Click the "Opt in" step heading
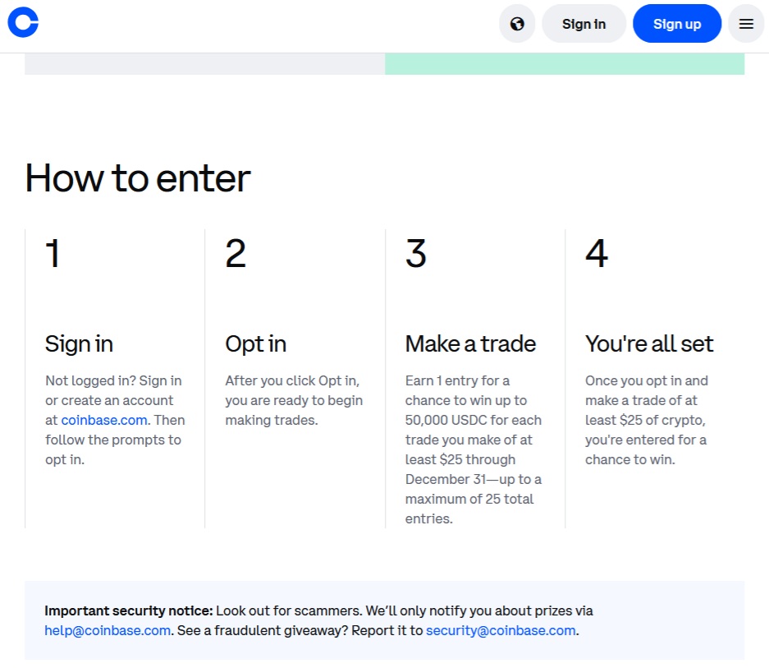 [x=255, y=343]
